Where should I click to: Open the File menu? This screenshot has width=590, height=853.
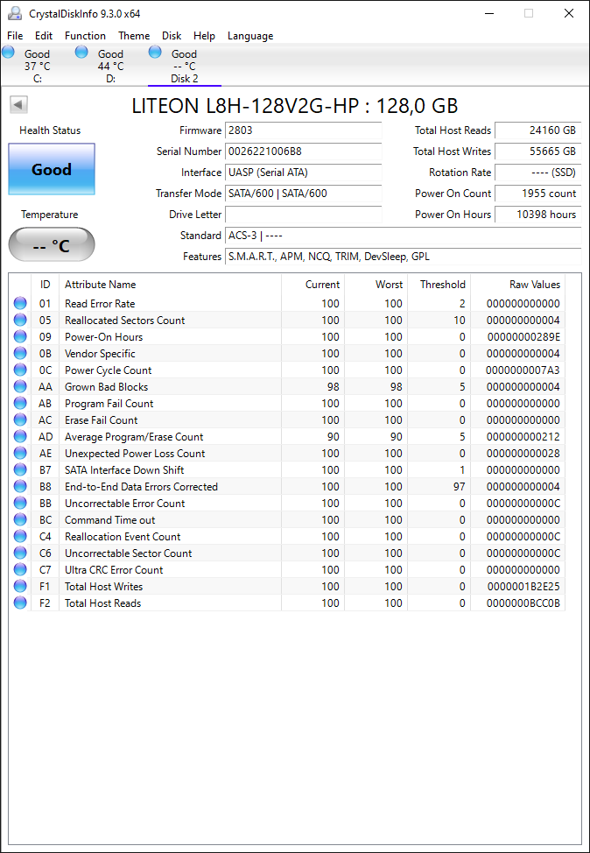tap(15, 36)
